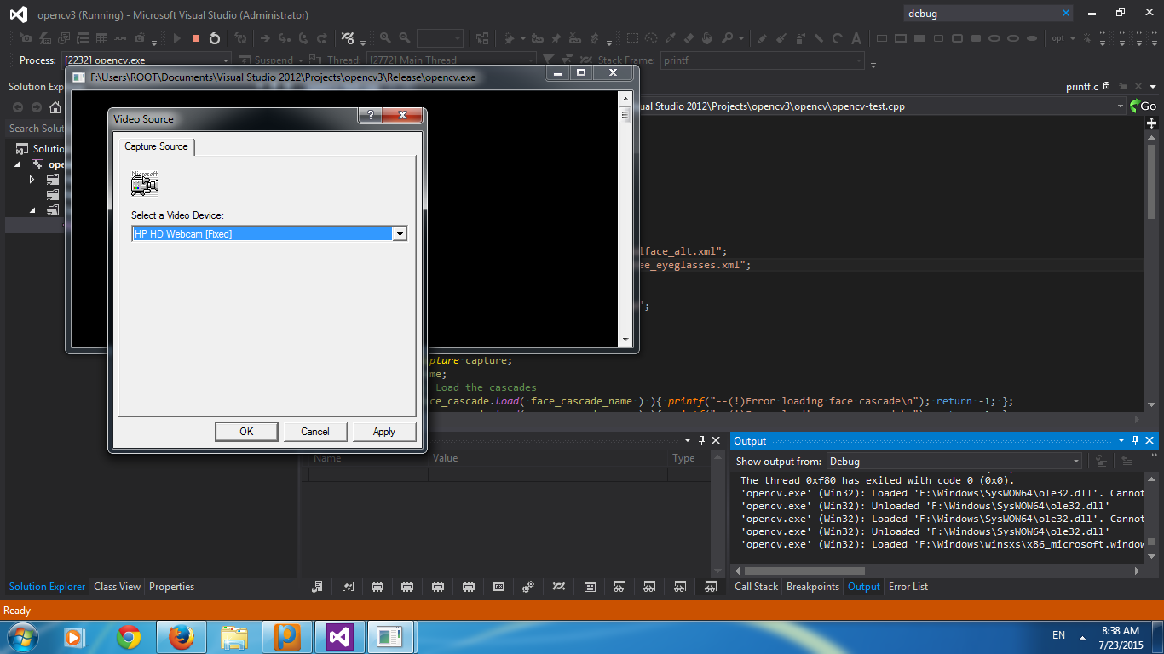Pin the Output panel with pushpin icon
Image resolution: width=1164 pixels, height=654 pixels.
(x=1135, y=440)
